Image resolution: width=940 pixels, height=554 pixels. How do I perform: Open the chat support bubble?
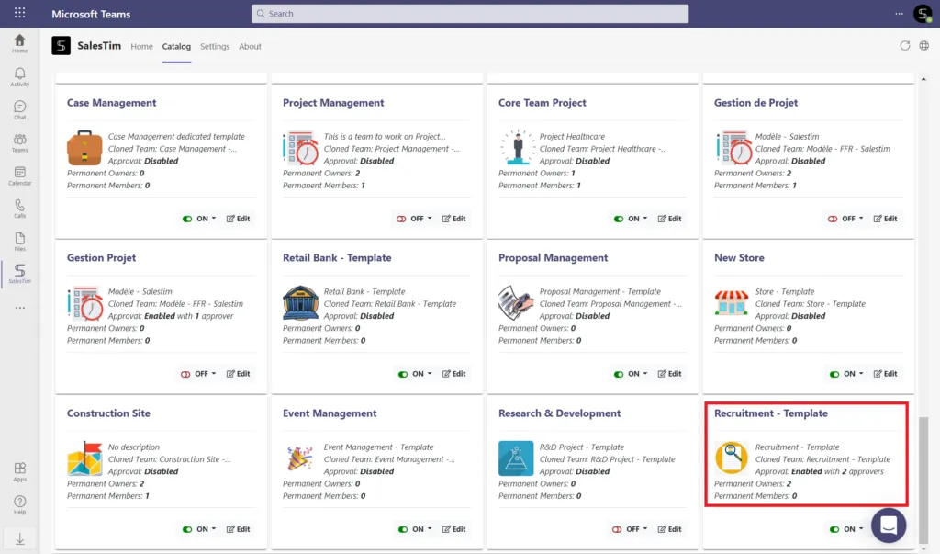click(889, 526)
